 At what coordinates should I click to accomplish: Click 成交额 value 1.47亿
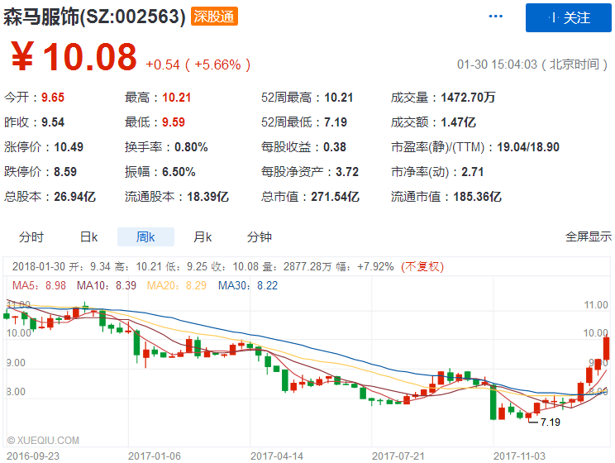click(459, 122)
